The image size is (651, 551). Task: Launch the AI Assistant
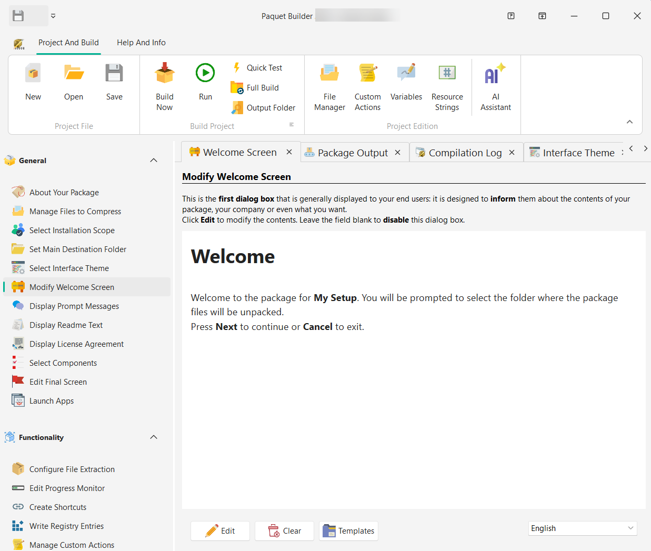495,87
